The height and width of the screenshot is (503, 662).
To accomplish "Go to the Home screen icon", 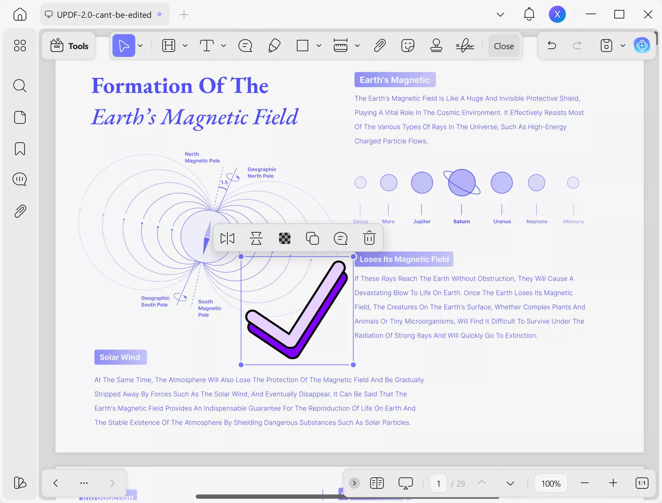I will point(20,15).
